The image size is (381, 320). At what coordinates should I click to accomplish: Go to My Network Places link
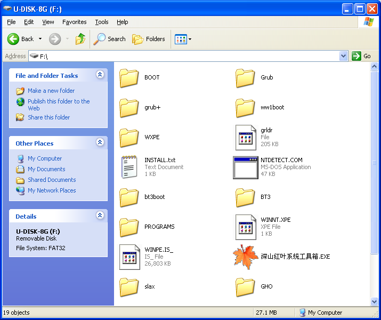[x=52, y=190]
